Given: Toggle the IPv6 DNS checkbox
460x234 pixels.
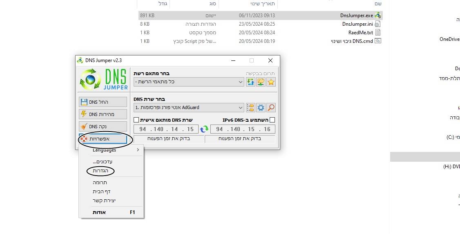Looking at the screenshot, I should [272, 120].
